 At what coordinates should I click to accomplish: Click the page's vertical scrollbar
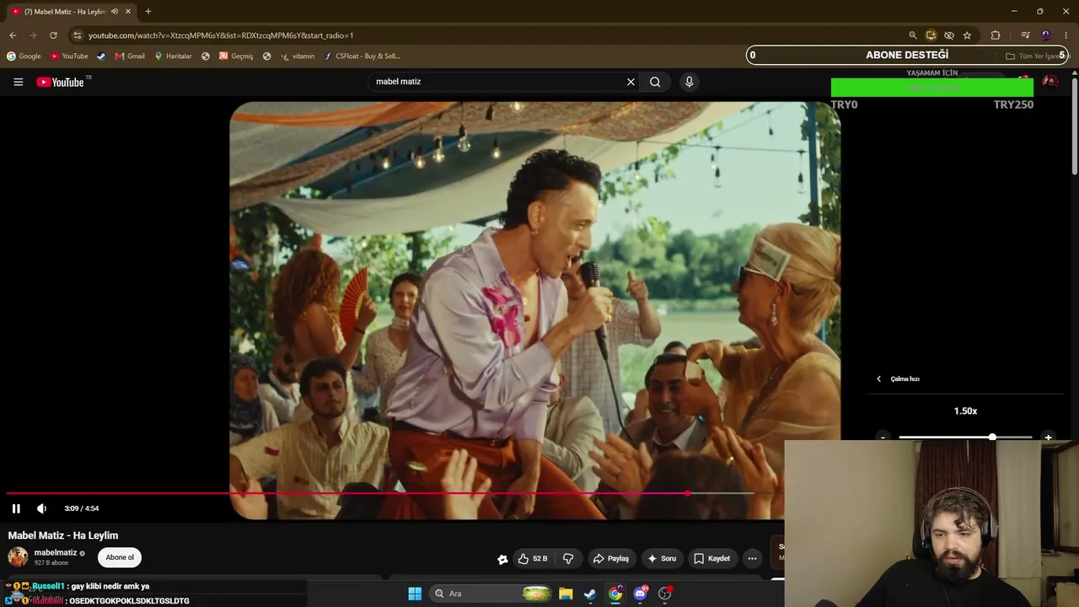[x=1075, y=126]
